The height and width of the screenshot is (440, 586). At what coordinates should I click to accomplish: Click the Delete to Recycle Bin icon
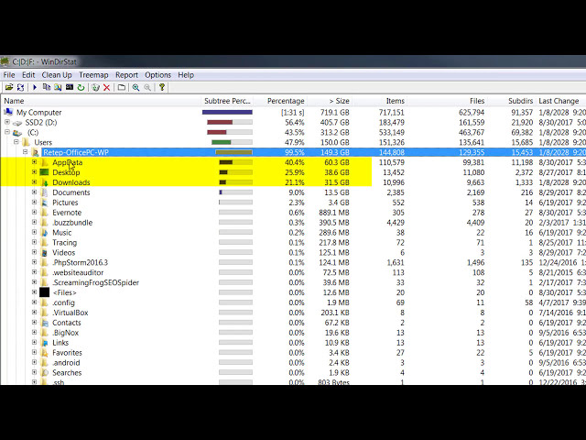click(95, 87)
